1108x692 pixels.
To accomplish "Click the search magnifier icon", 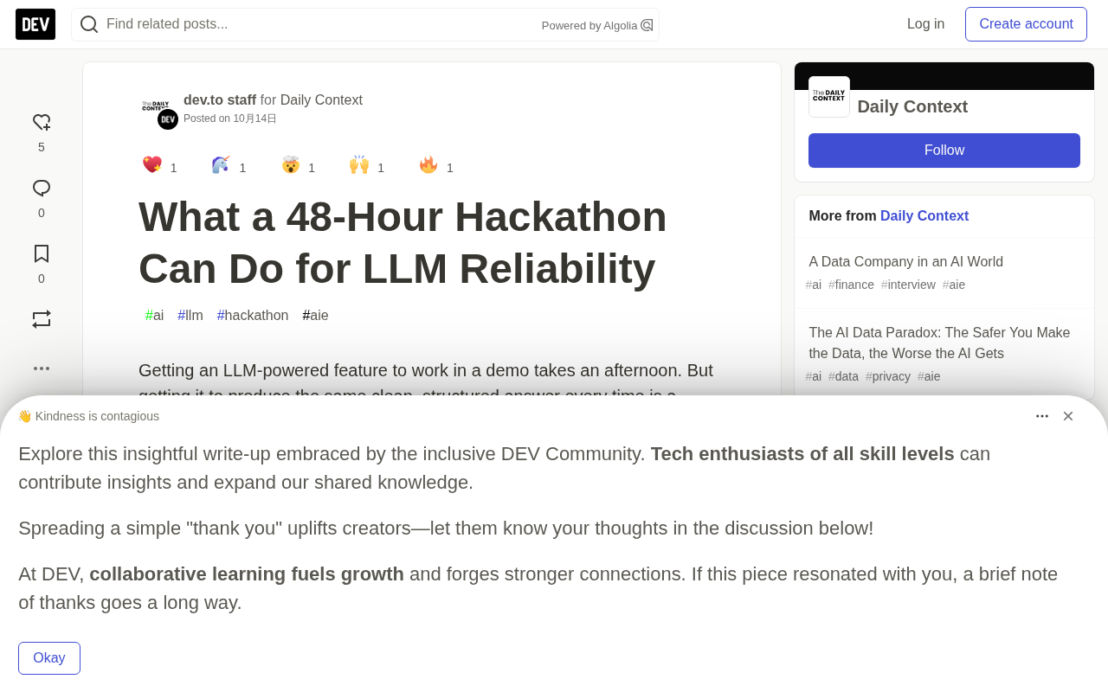I will point(89,24).
